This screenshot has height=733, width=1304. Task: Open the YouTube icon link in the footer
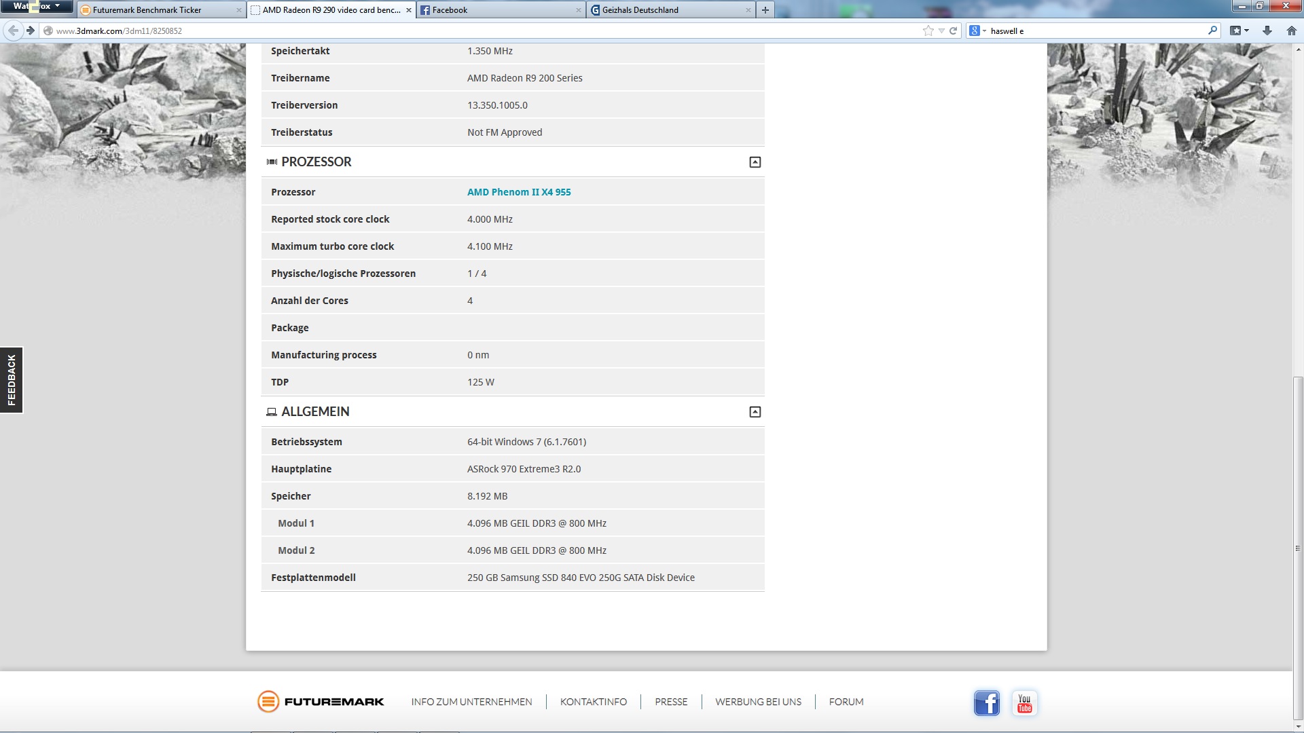[1024, 703]
